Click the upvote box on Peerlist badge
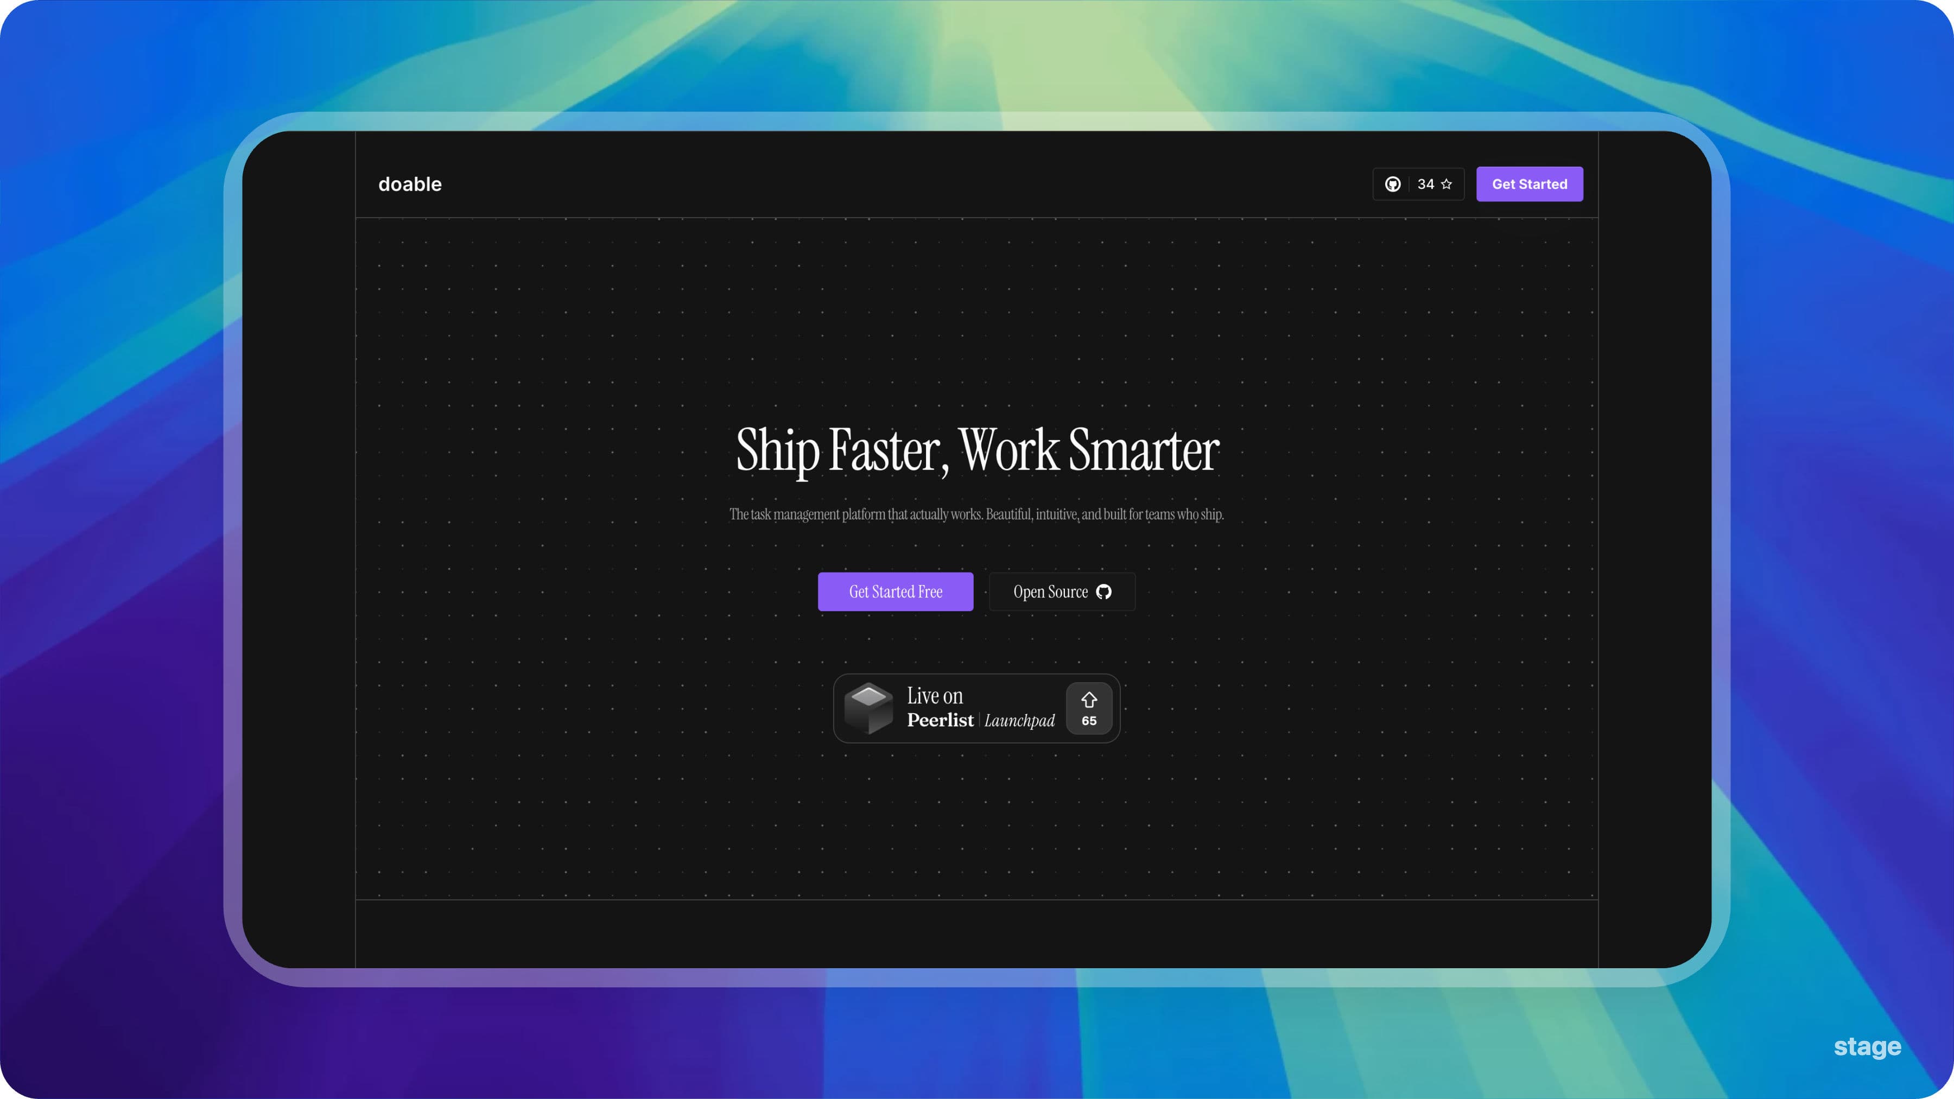 [x=1089, y=708]
